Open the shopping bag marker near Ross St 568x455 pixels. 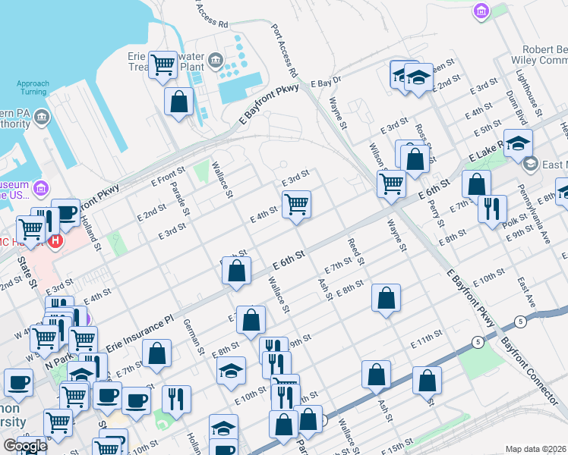coord(415,162)
